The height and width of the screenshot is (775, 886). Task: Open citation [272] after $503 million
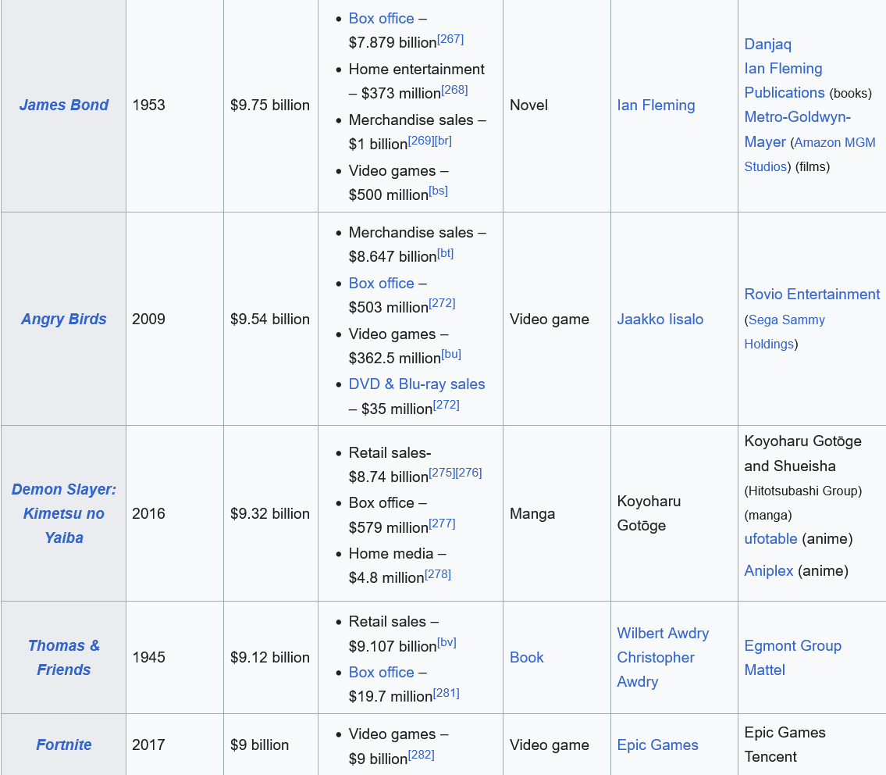[x=442, y=303]
